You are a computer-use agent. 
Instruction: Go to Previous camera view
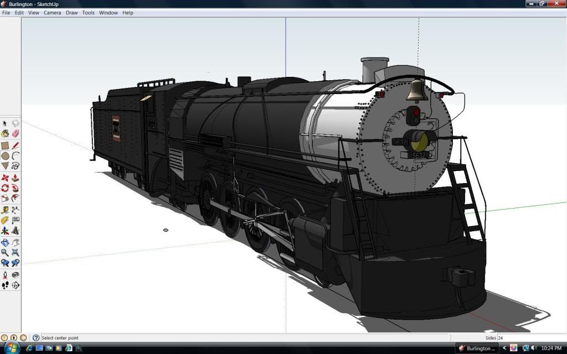click(4, 263)
